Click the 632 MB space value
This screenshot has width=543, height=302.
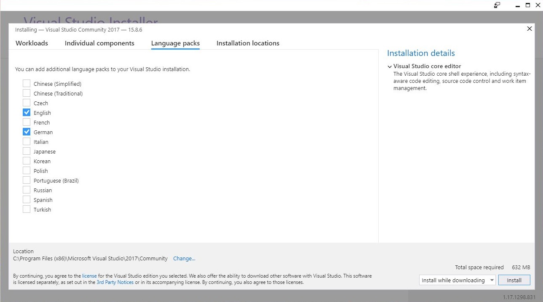click(521, 267)
